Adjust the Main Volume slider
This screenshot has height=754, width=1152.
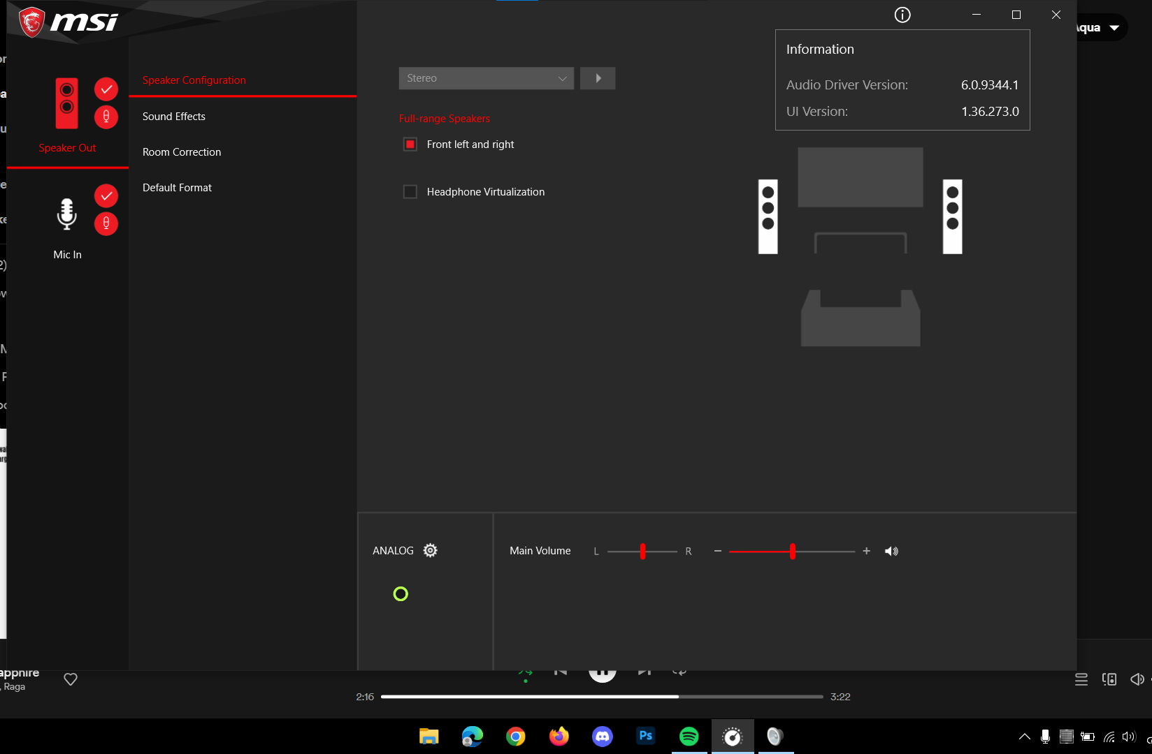[x=792, y=552]
